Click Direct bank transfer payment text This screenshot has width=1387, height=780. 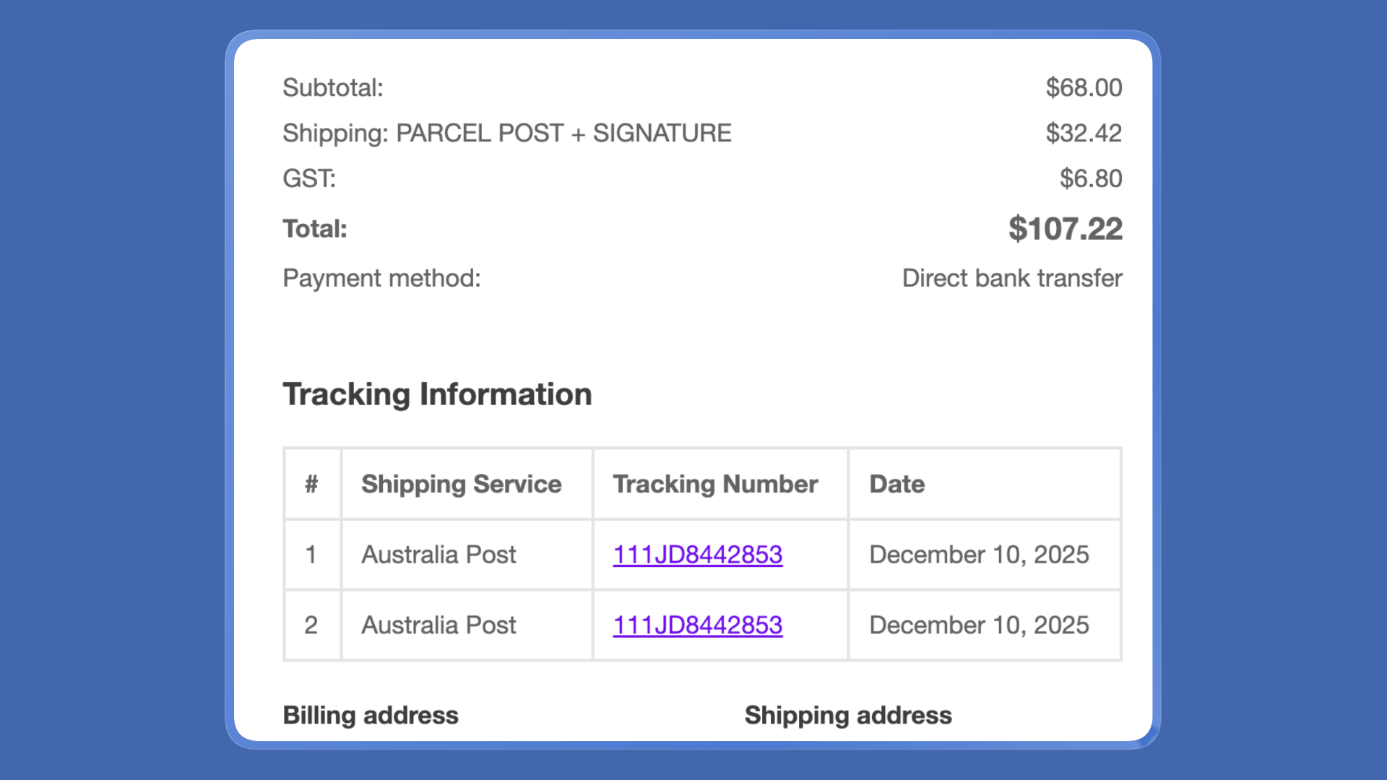tap(1012, 278)
